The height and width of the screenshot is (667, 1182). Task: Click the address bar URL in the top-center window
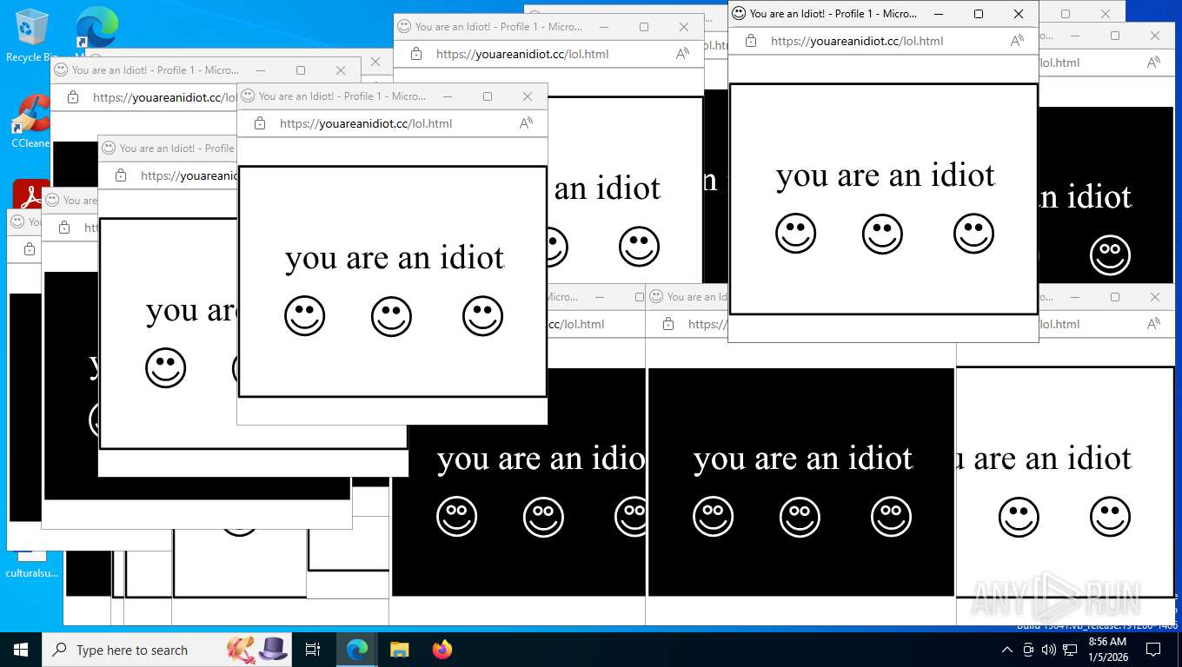pyautogui.click(x=522, y=54)
